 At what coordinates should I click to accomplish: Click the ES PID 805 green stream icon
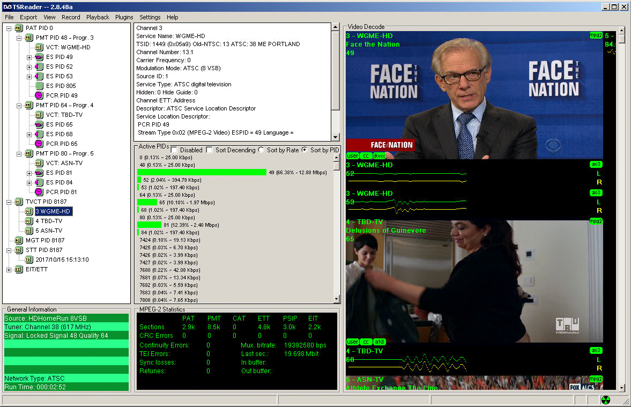click(x=39, y=86)
